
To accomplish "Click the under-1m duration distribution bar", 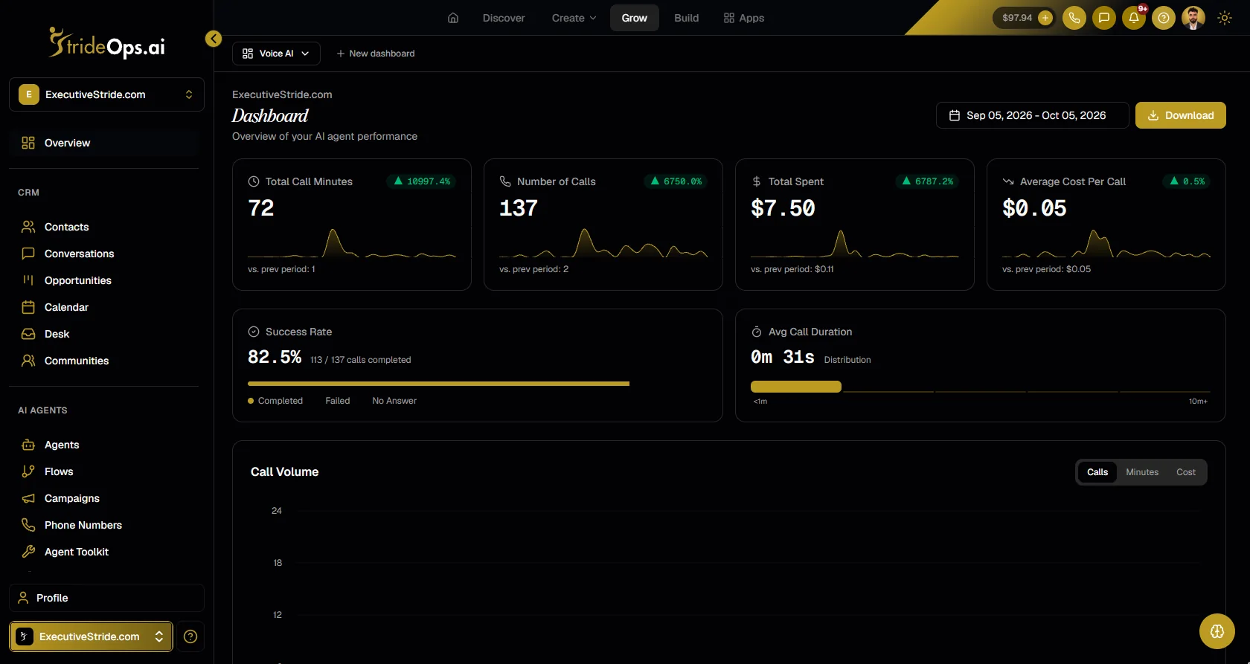I will 796,387.
